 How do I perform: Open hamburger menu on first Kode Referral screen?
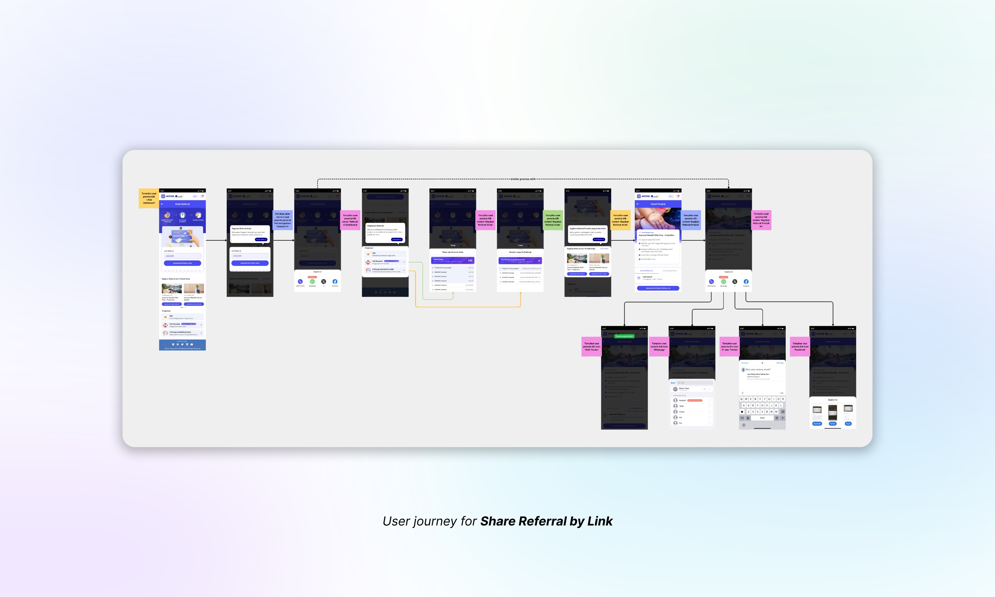click(163, 196)
